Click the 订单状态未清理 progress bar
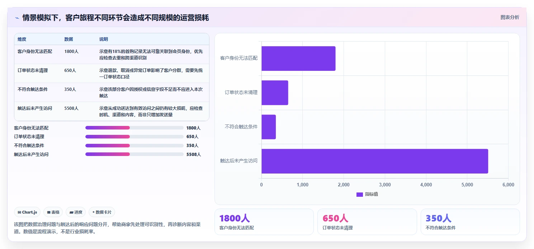The width and height of the screenshot is (534, 249). [134, 137]
